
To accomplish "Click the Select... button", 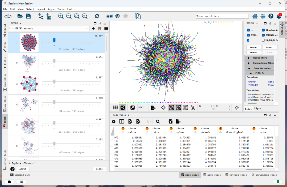I will [x=254, y=52].
